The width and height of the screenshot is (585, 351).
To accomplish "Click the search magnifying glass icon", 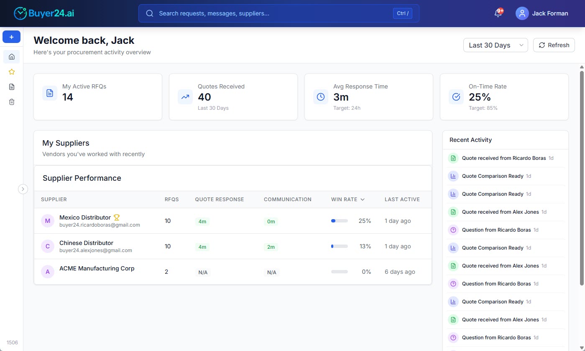I will [150, 13].
